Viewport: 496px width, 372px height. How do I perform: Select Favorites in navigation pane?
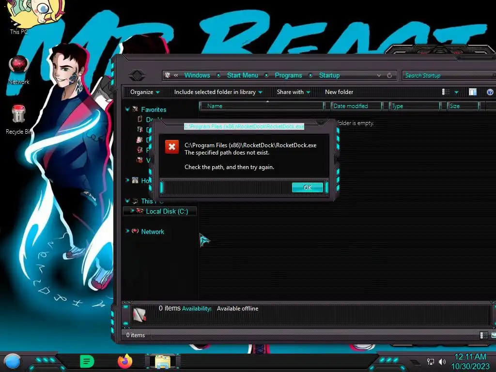(x=154, y=109)
